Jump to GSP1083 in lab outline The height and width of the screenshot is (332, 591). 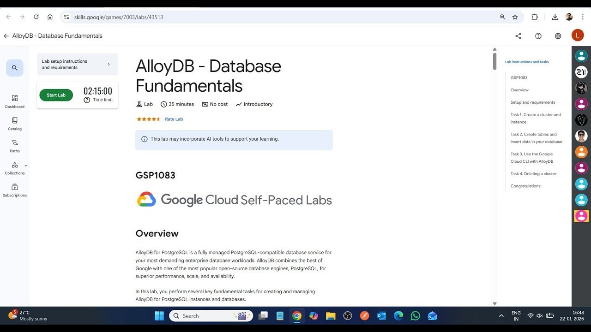pyautogui.click(x=519, y=77)
